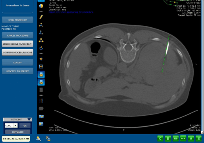This screenshot has height=143, width=204.
Task: Click the Logoff button
Action: tap(17, 63)
